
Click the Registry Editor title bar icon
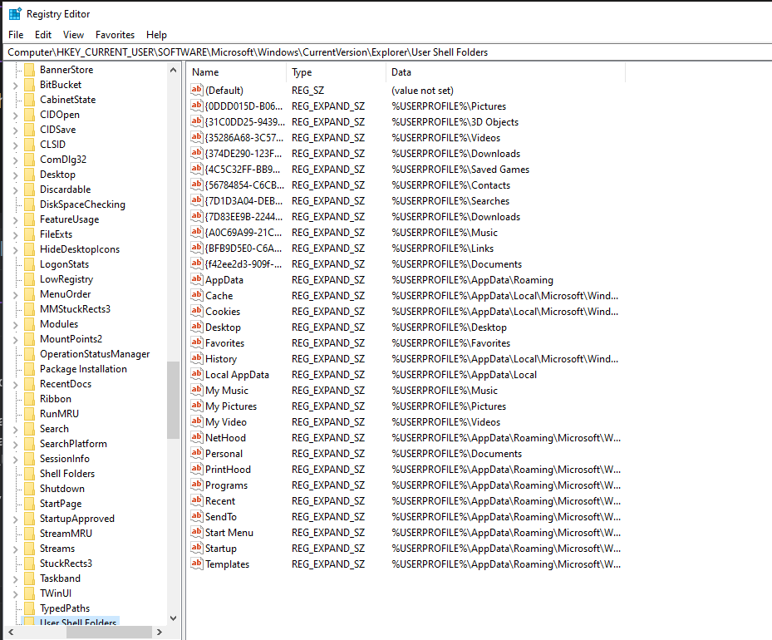coord(15,14)
